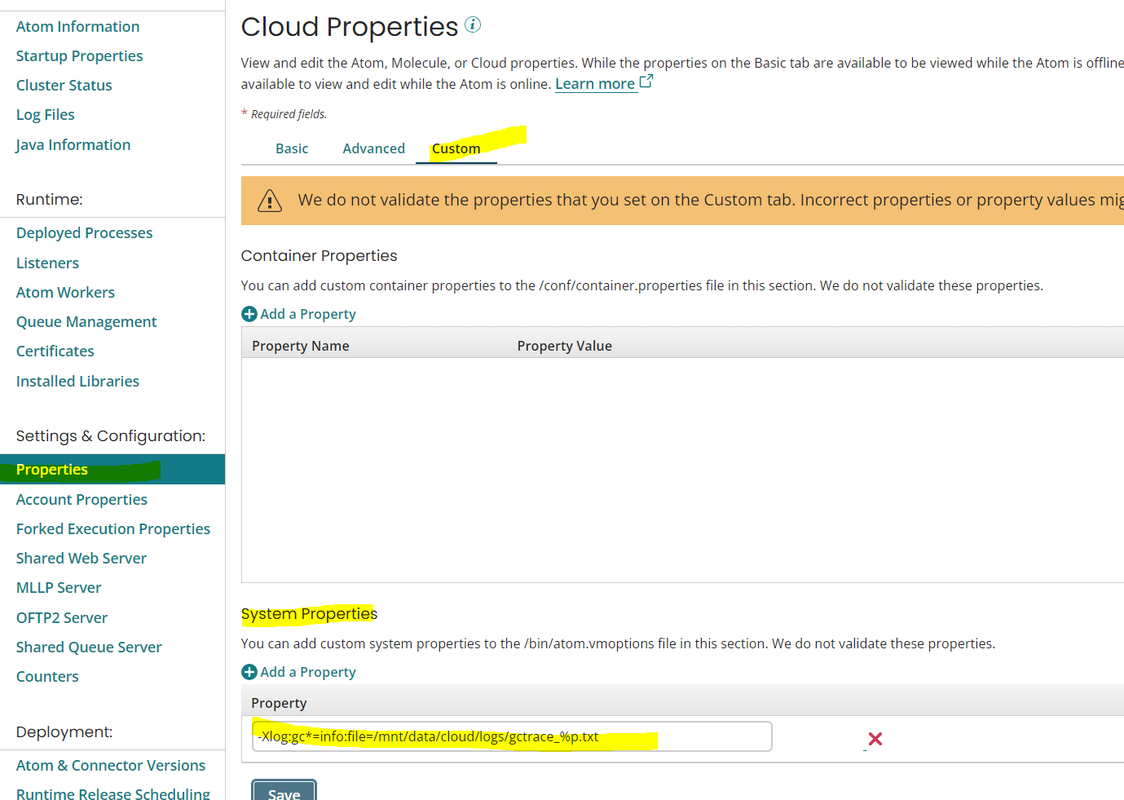
Task: Switch to the Advanced tab
Action: pos(374,148)
